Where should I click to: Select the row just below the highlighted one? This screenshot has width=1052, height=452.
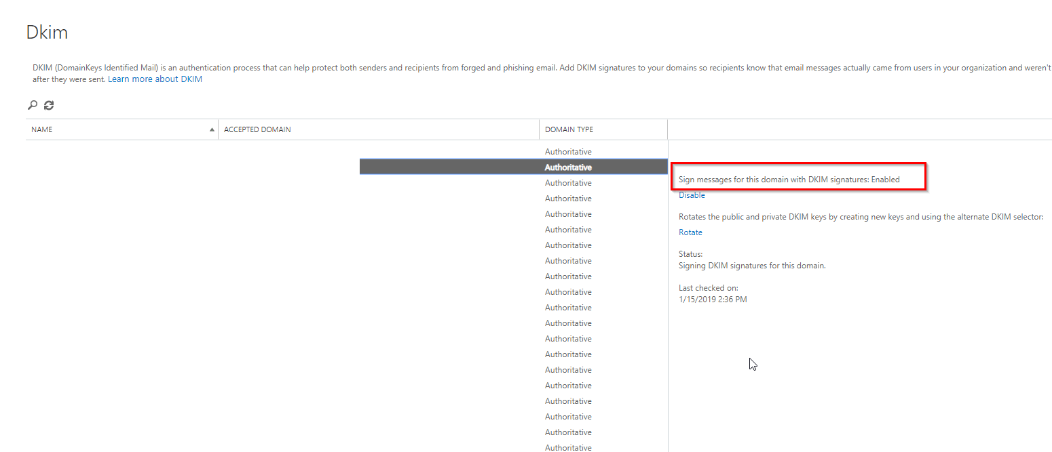[x=568, y=183]
